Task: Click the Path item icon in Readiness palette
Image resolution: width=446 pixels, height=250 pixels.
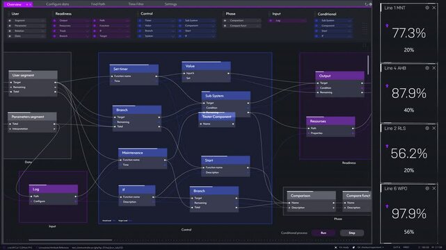Action: [95, 21]
